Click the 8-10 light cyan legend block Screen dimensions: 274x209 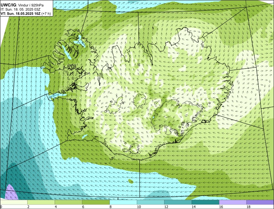pos(123,202)
